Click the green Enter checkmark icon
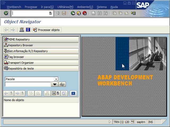 (x=6, y=13)
